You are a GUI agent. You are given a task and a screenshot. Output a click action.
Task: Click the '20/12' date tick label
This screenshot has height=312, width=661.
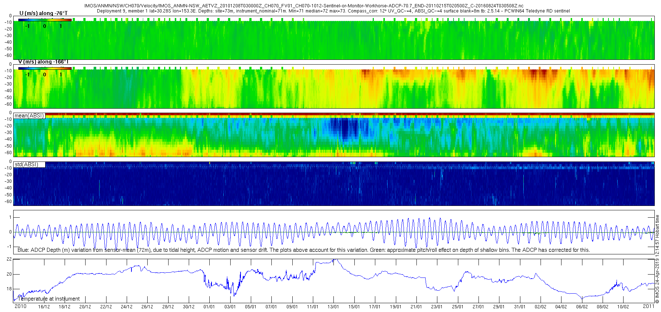pos(85,307)
